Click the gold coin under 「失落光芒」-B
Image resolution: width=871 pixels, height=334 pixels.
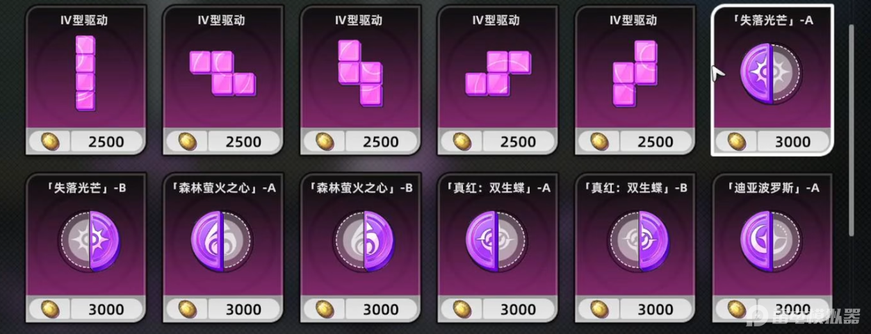50,309
